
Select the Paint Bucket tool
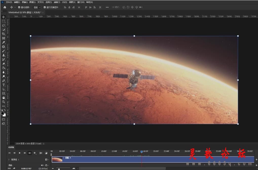(4, 68)
